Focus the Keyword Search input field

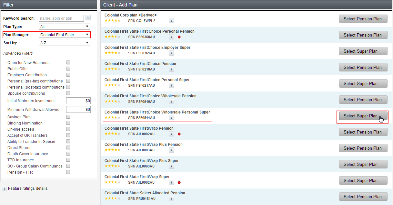coord(61,18)
